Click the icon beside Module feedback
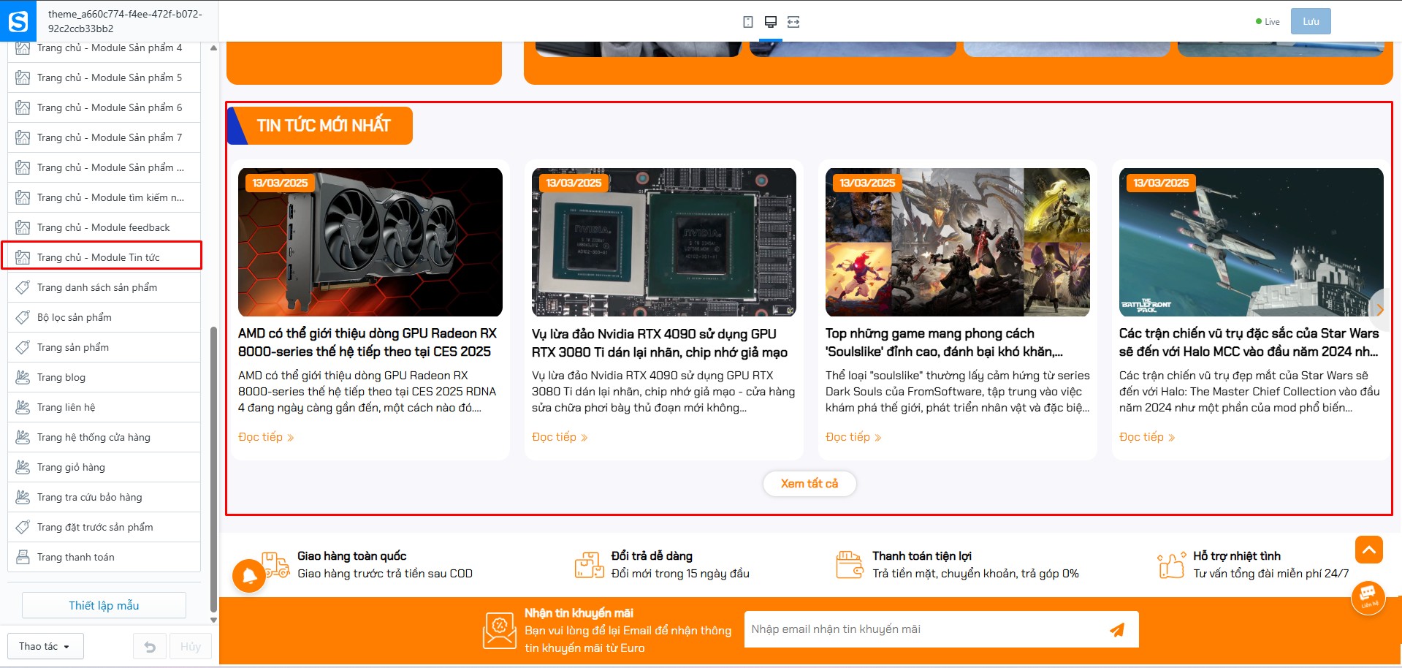Screen dimensions: 1402x668 tap(23, 227)
